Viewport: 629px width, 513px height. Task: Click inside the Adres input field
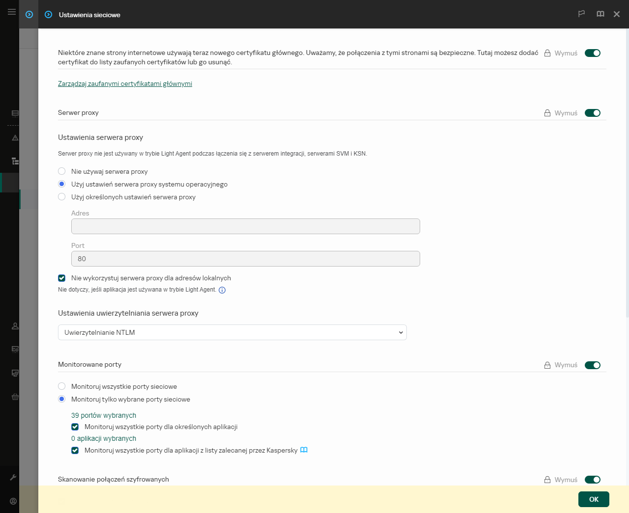[245, 226]
